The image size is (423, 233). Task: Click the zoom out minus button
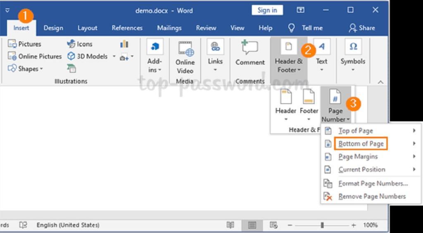tap(290, 225)
